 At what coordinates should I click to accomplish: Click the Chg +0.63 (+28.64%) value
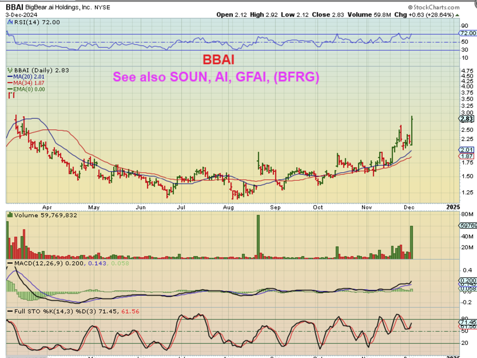pyautogui.click(x=424, y=14)
